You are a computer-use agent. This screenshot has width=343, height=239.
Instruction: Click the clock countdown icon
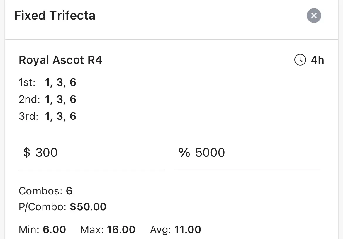(x=300, y=60)
